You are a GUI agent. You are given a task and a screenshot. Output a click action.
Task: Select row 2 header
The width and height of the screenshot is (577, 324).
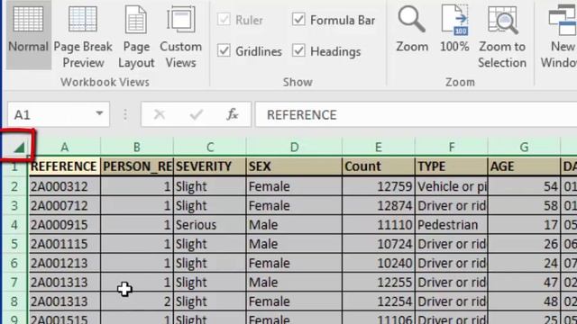point(14,186)
